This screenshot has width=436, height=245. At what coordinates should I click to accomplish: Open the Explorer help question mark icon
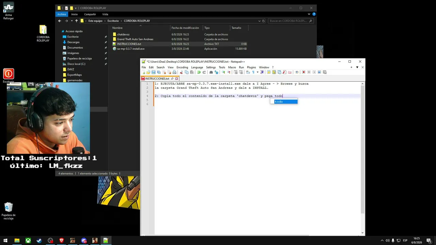point(314,14)
